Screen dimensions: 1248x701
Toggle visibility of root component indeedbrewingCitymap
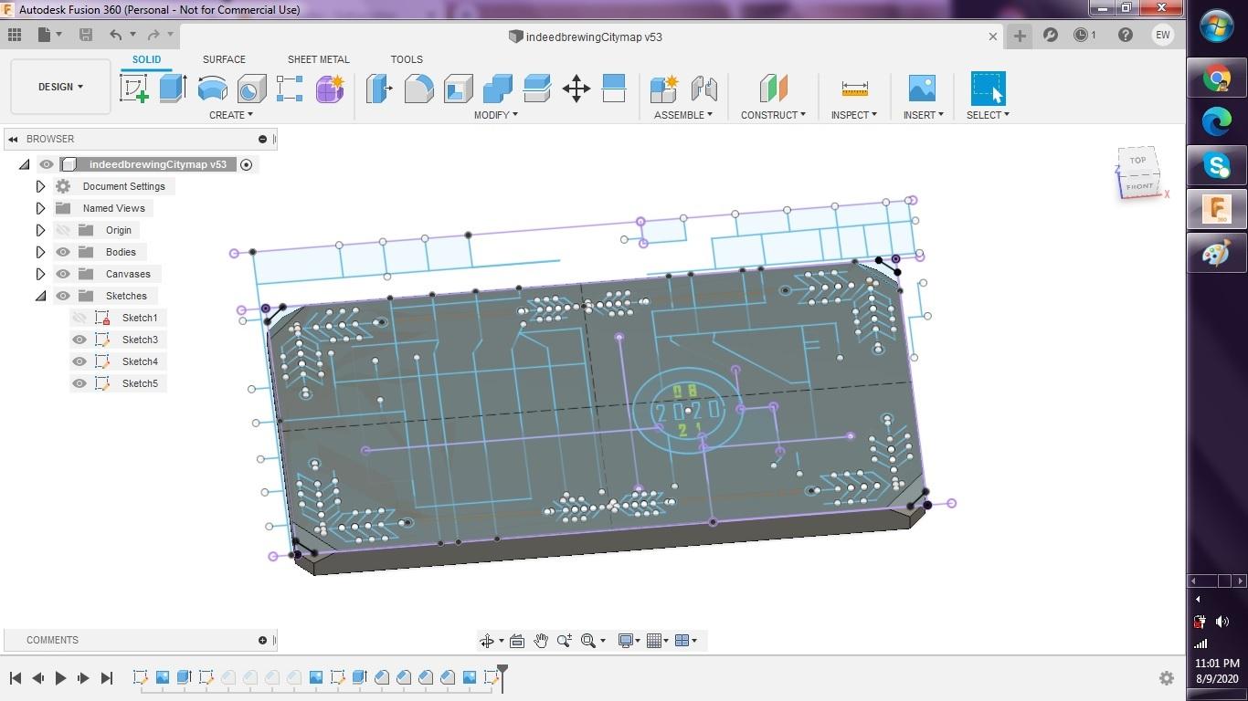[47, 164]
